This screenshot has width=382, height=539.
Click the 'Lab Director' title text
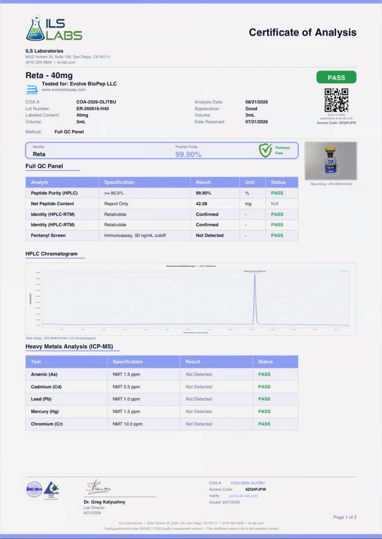(x=94, y=508)
